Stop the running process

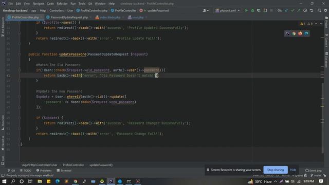(x=271, y=10)
